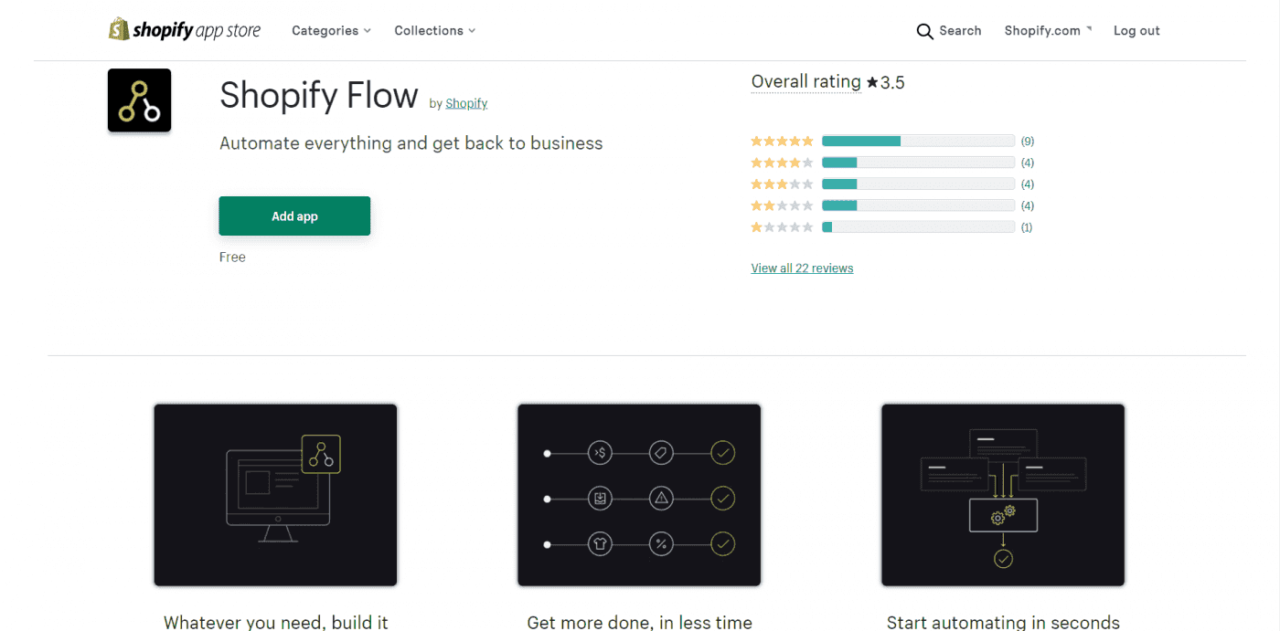Filter by three-star reviews row
The height and width of the screenshot is (631, 1280).
892,184
